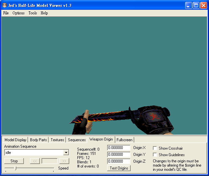
Task: Adjust the Speed slider thumb
Action: (x=15, y=168)
